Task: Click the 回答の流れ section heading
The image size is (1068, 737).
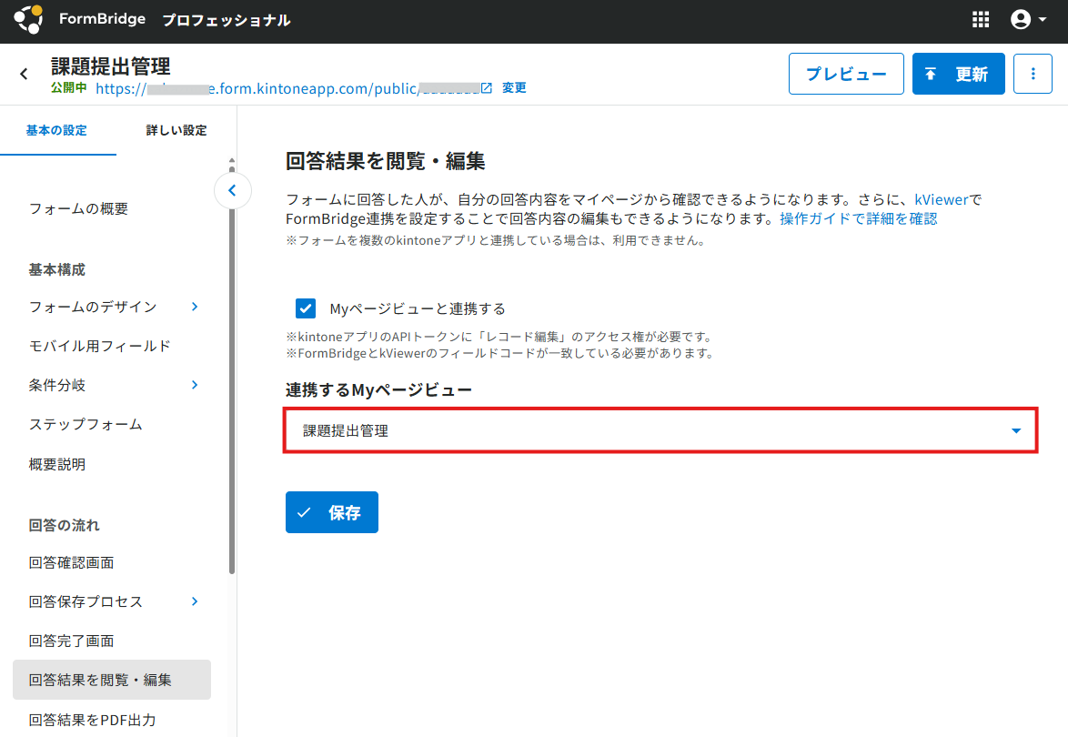Action: point(64,525)
